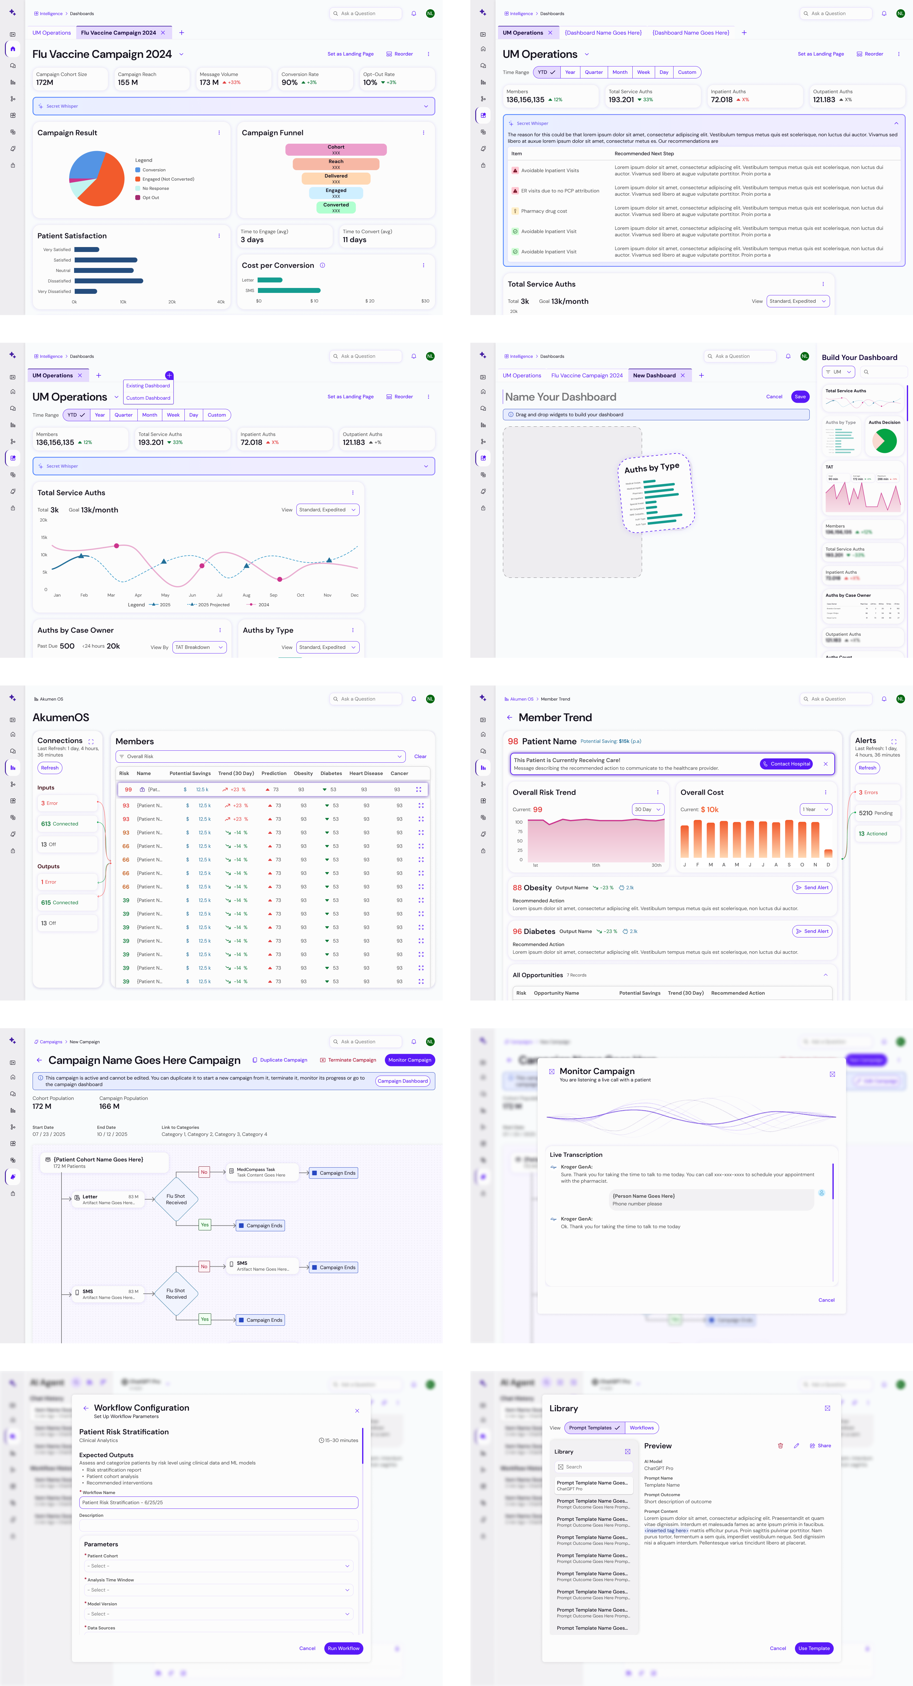Switch Library view to Workflows
This screenshot has height=1686, width=913.
[642, 1428]
